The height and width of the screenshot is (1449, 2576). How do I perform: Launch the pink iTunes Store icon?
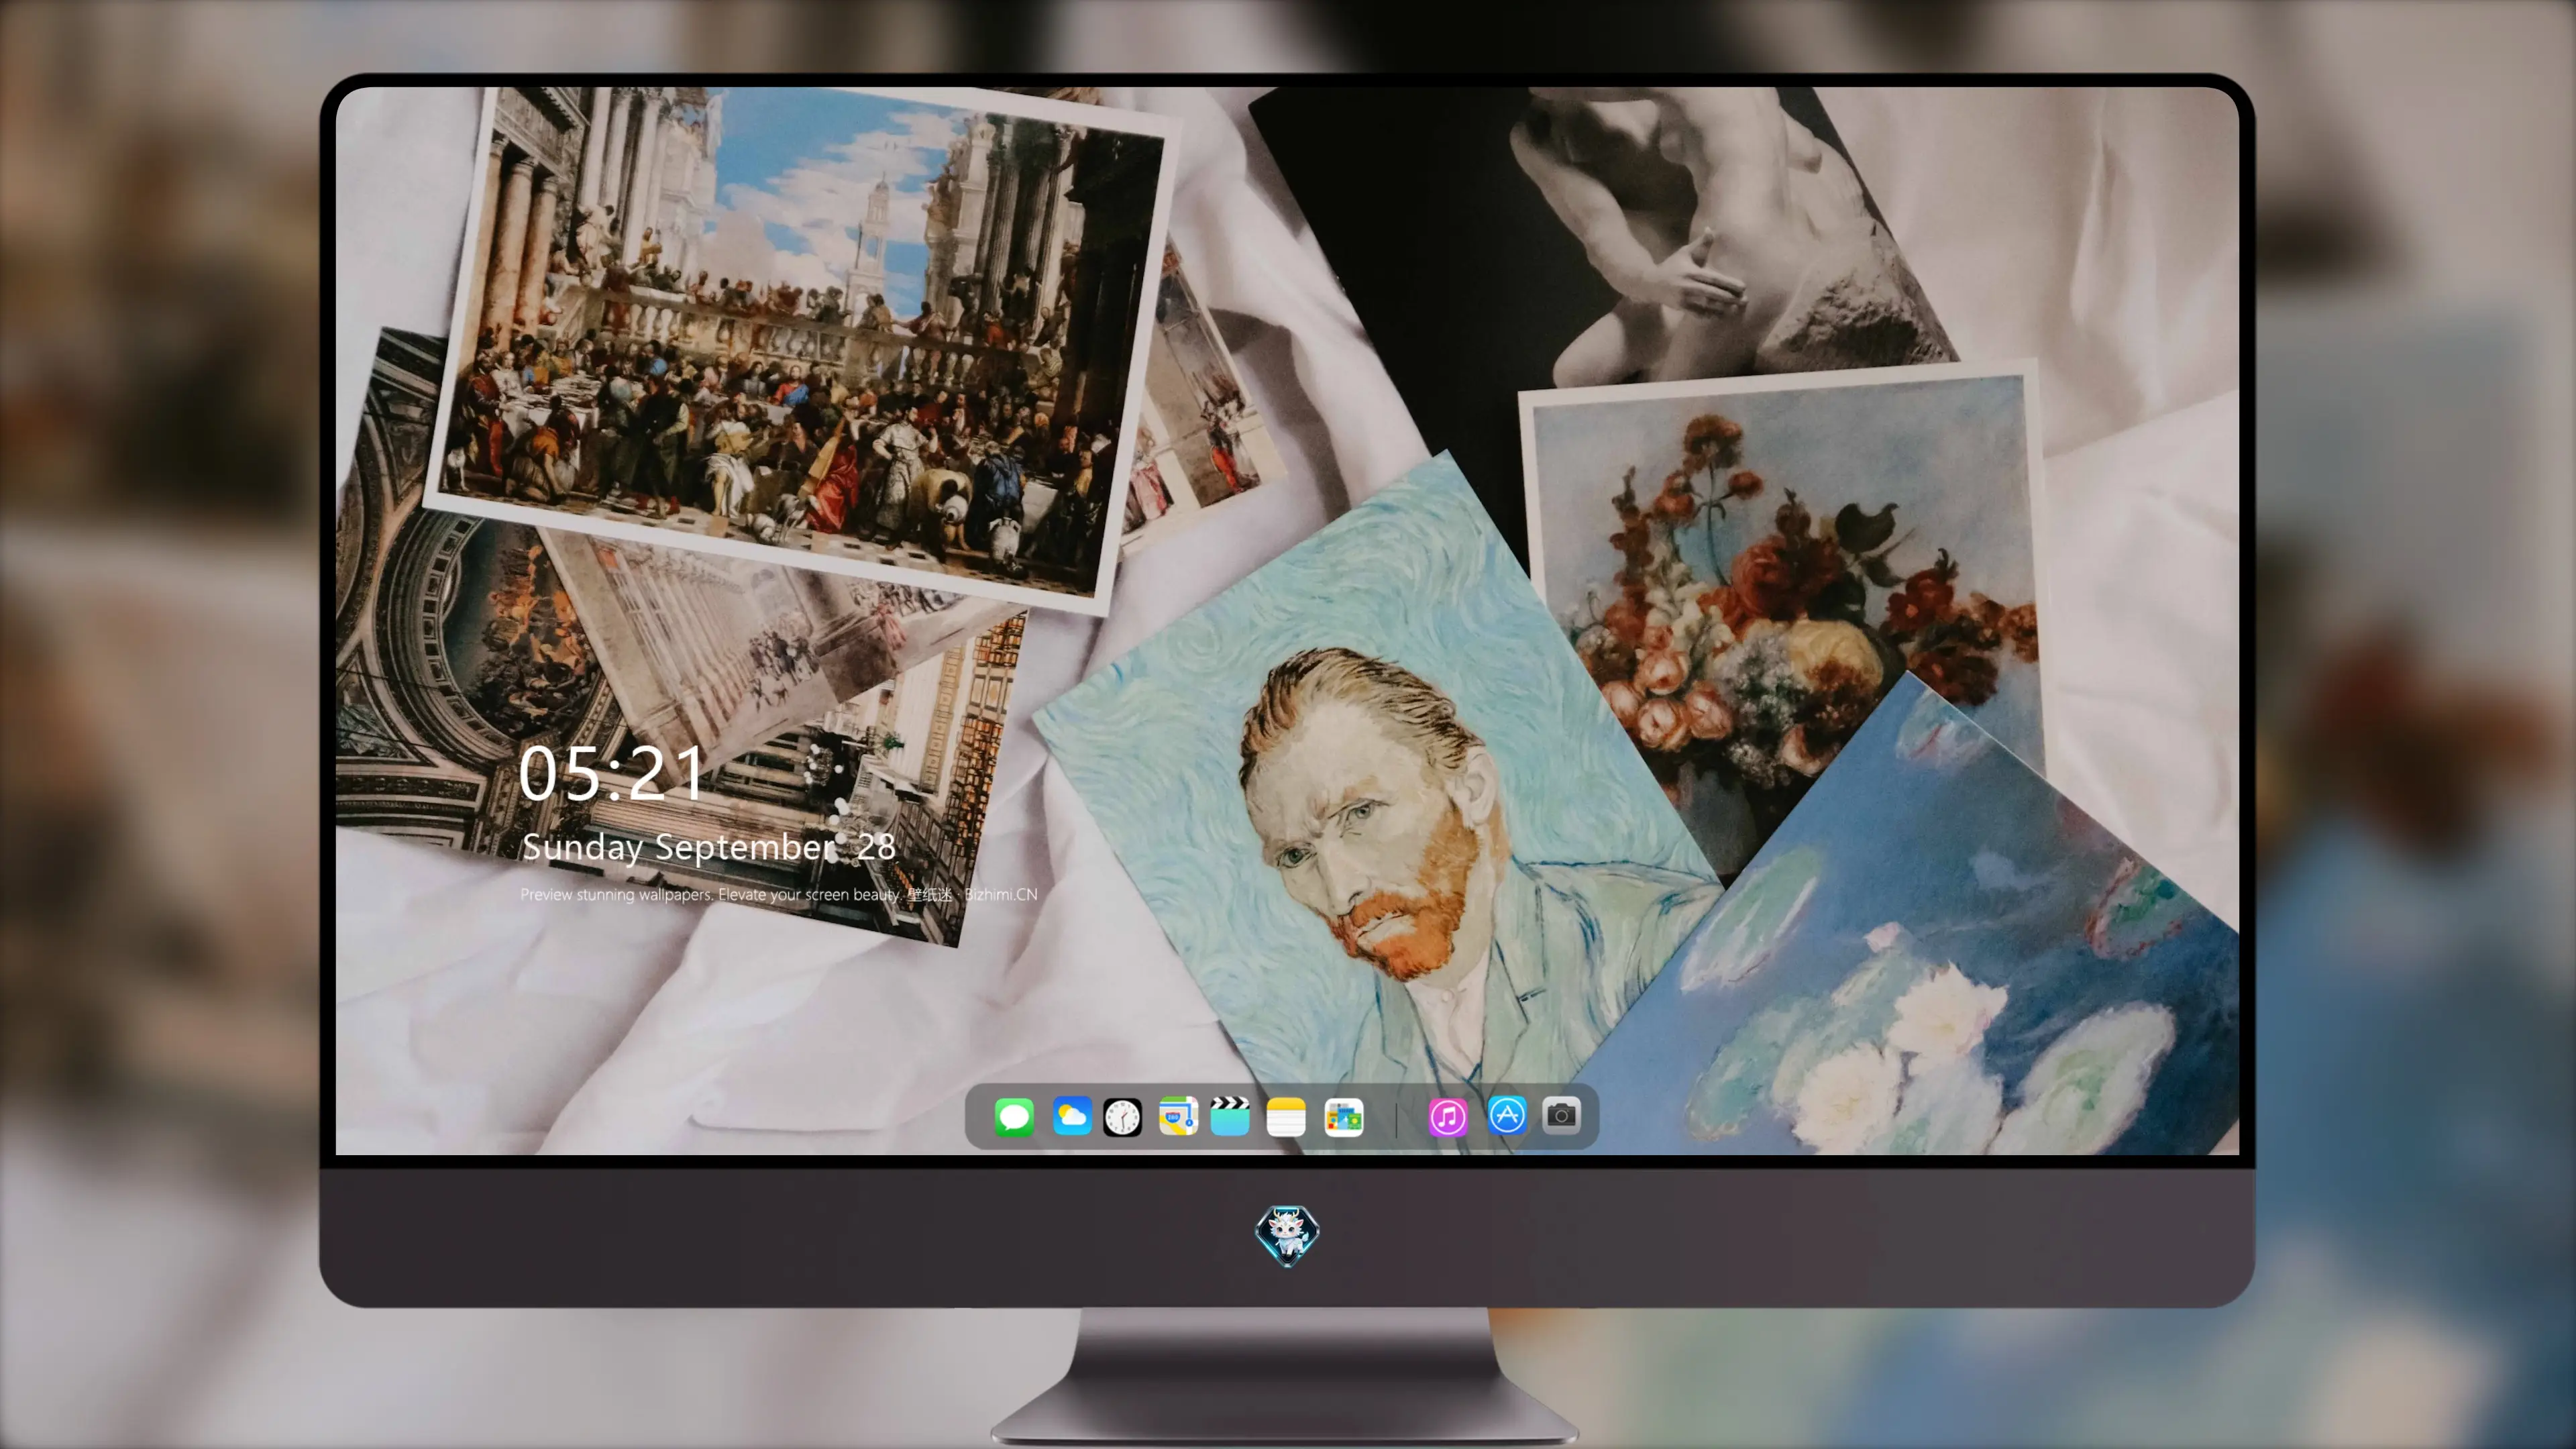click(x=1448, y=1117)
